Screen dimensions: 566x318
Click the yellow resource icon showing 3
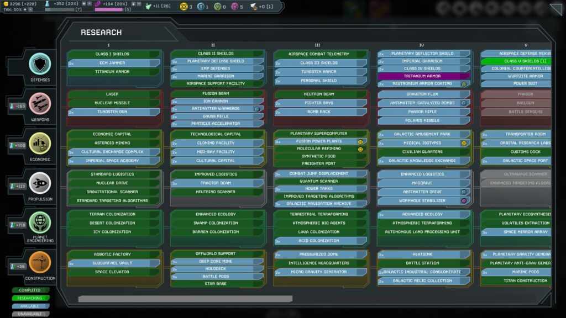(x=184, y=7)
